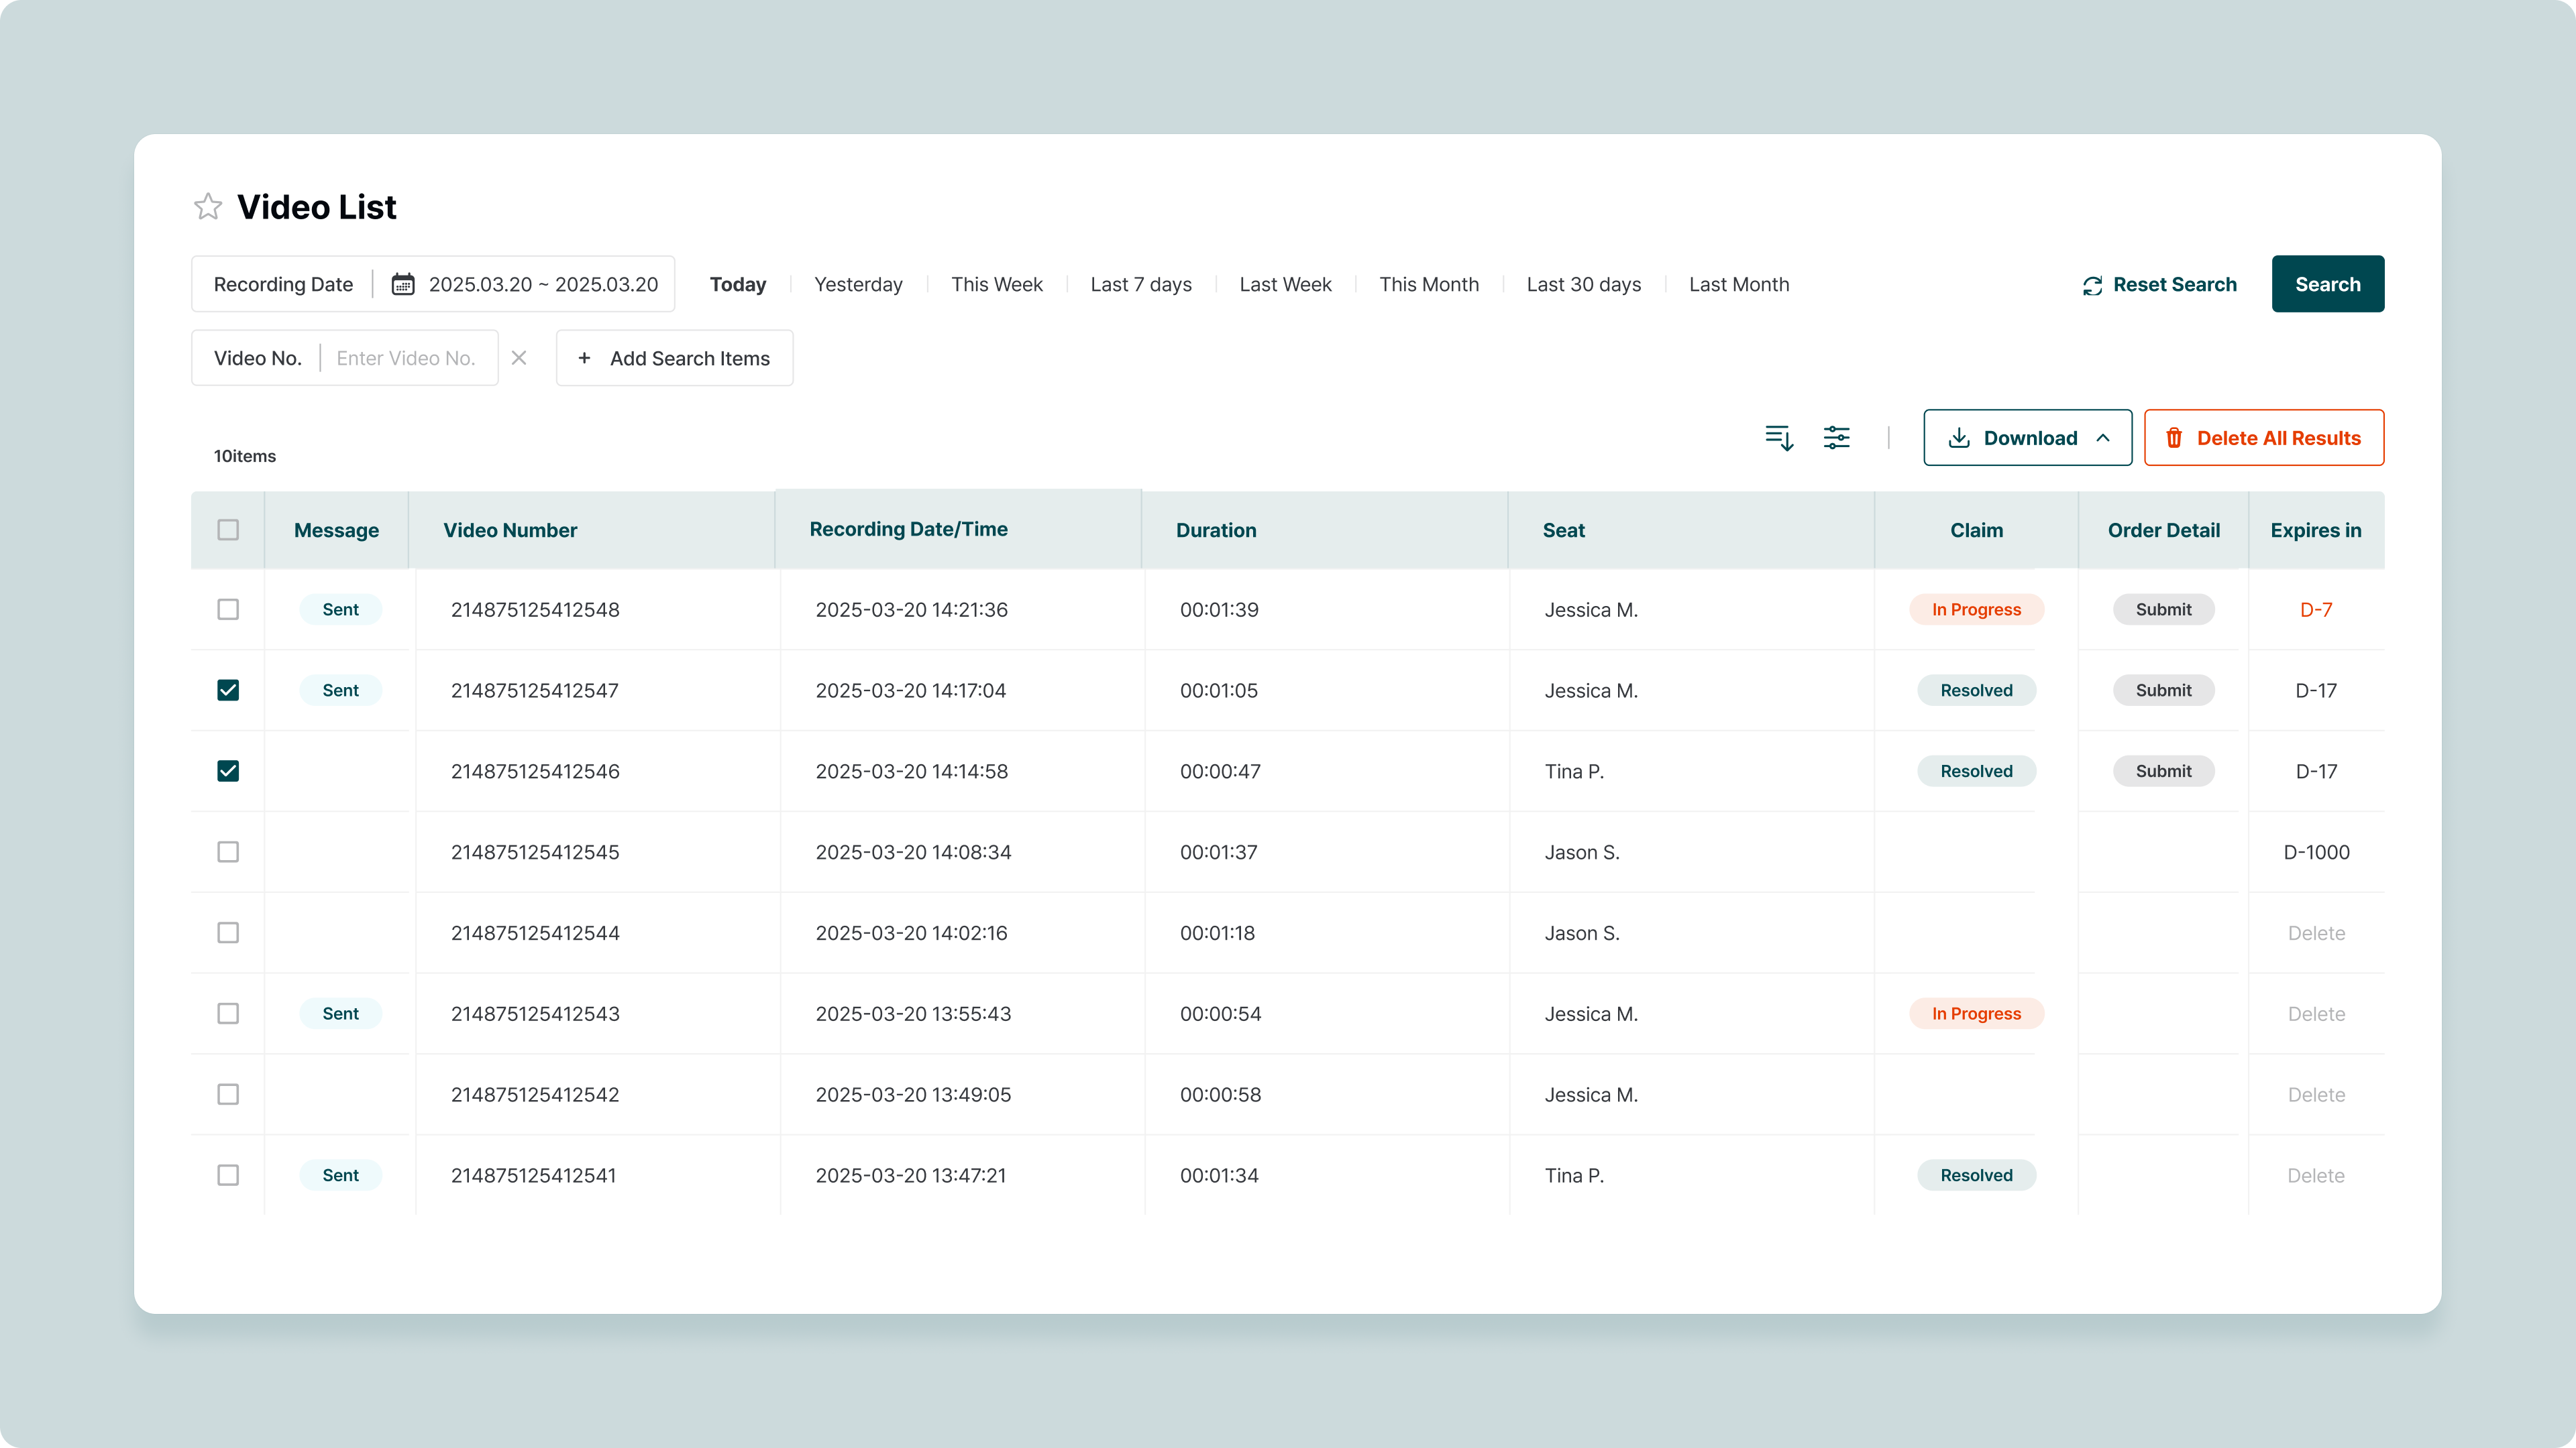Uncheck the row for video 214875125412547
This screenshot has width=2576, height=1448.
(x=228, y=690)
